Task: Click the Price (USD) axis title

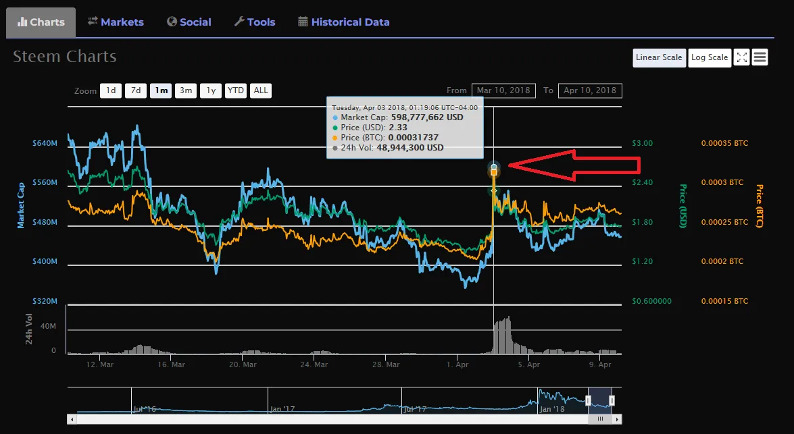Action: pos(683,207)
